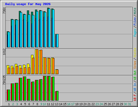Image resolution: width=138 pixels, height=107 pixels.
Task: Select the orange sites bar for day 13
Action: point(57,72)
